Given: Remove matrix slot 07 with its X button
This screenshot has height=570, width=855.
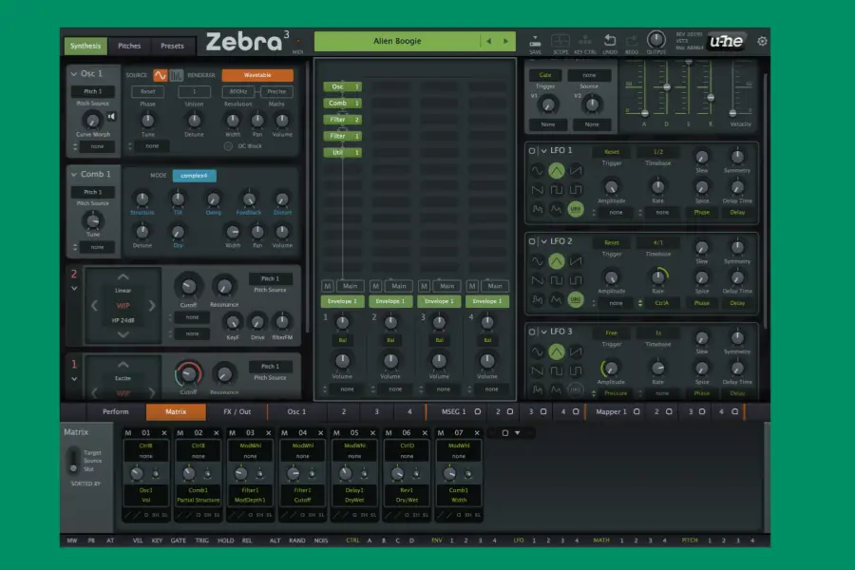Looking at the screenshot, I should [477, 433].
